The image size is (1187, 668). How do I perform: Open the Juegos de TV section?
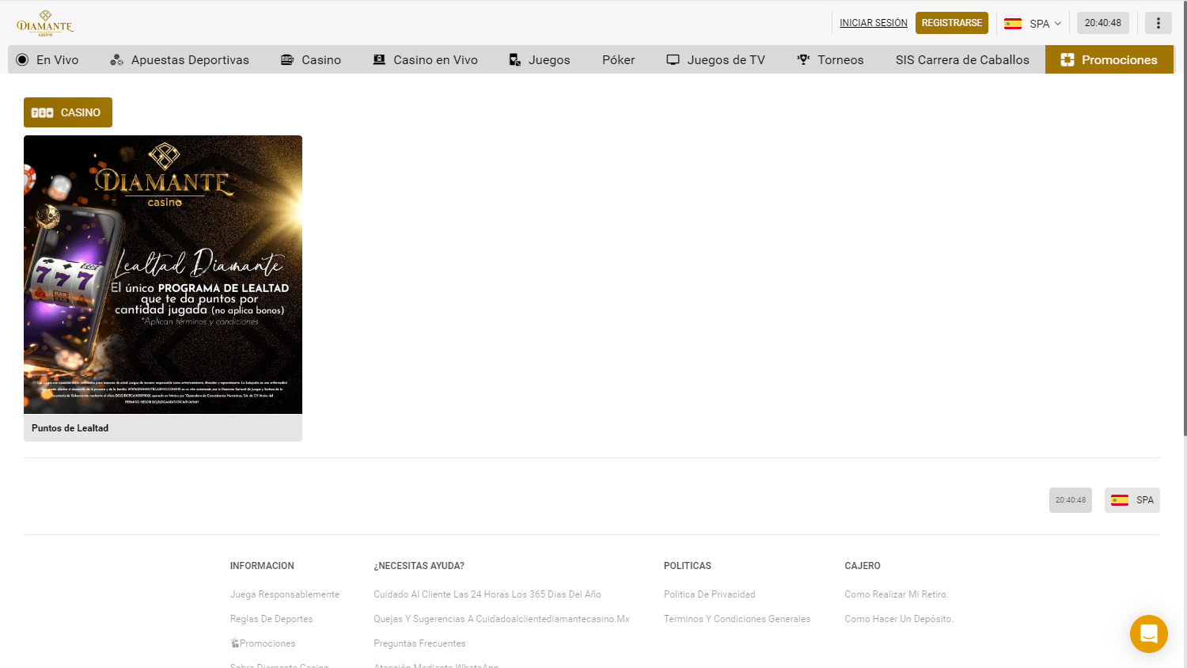[715, 59]
